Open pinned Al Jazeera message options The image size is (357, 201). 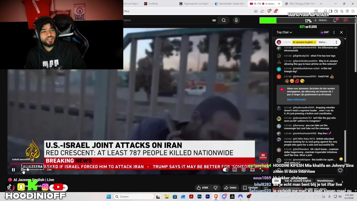[336, 42]
